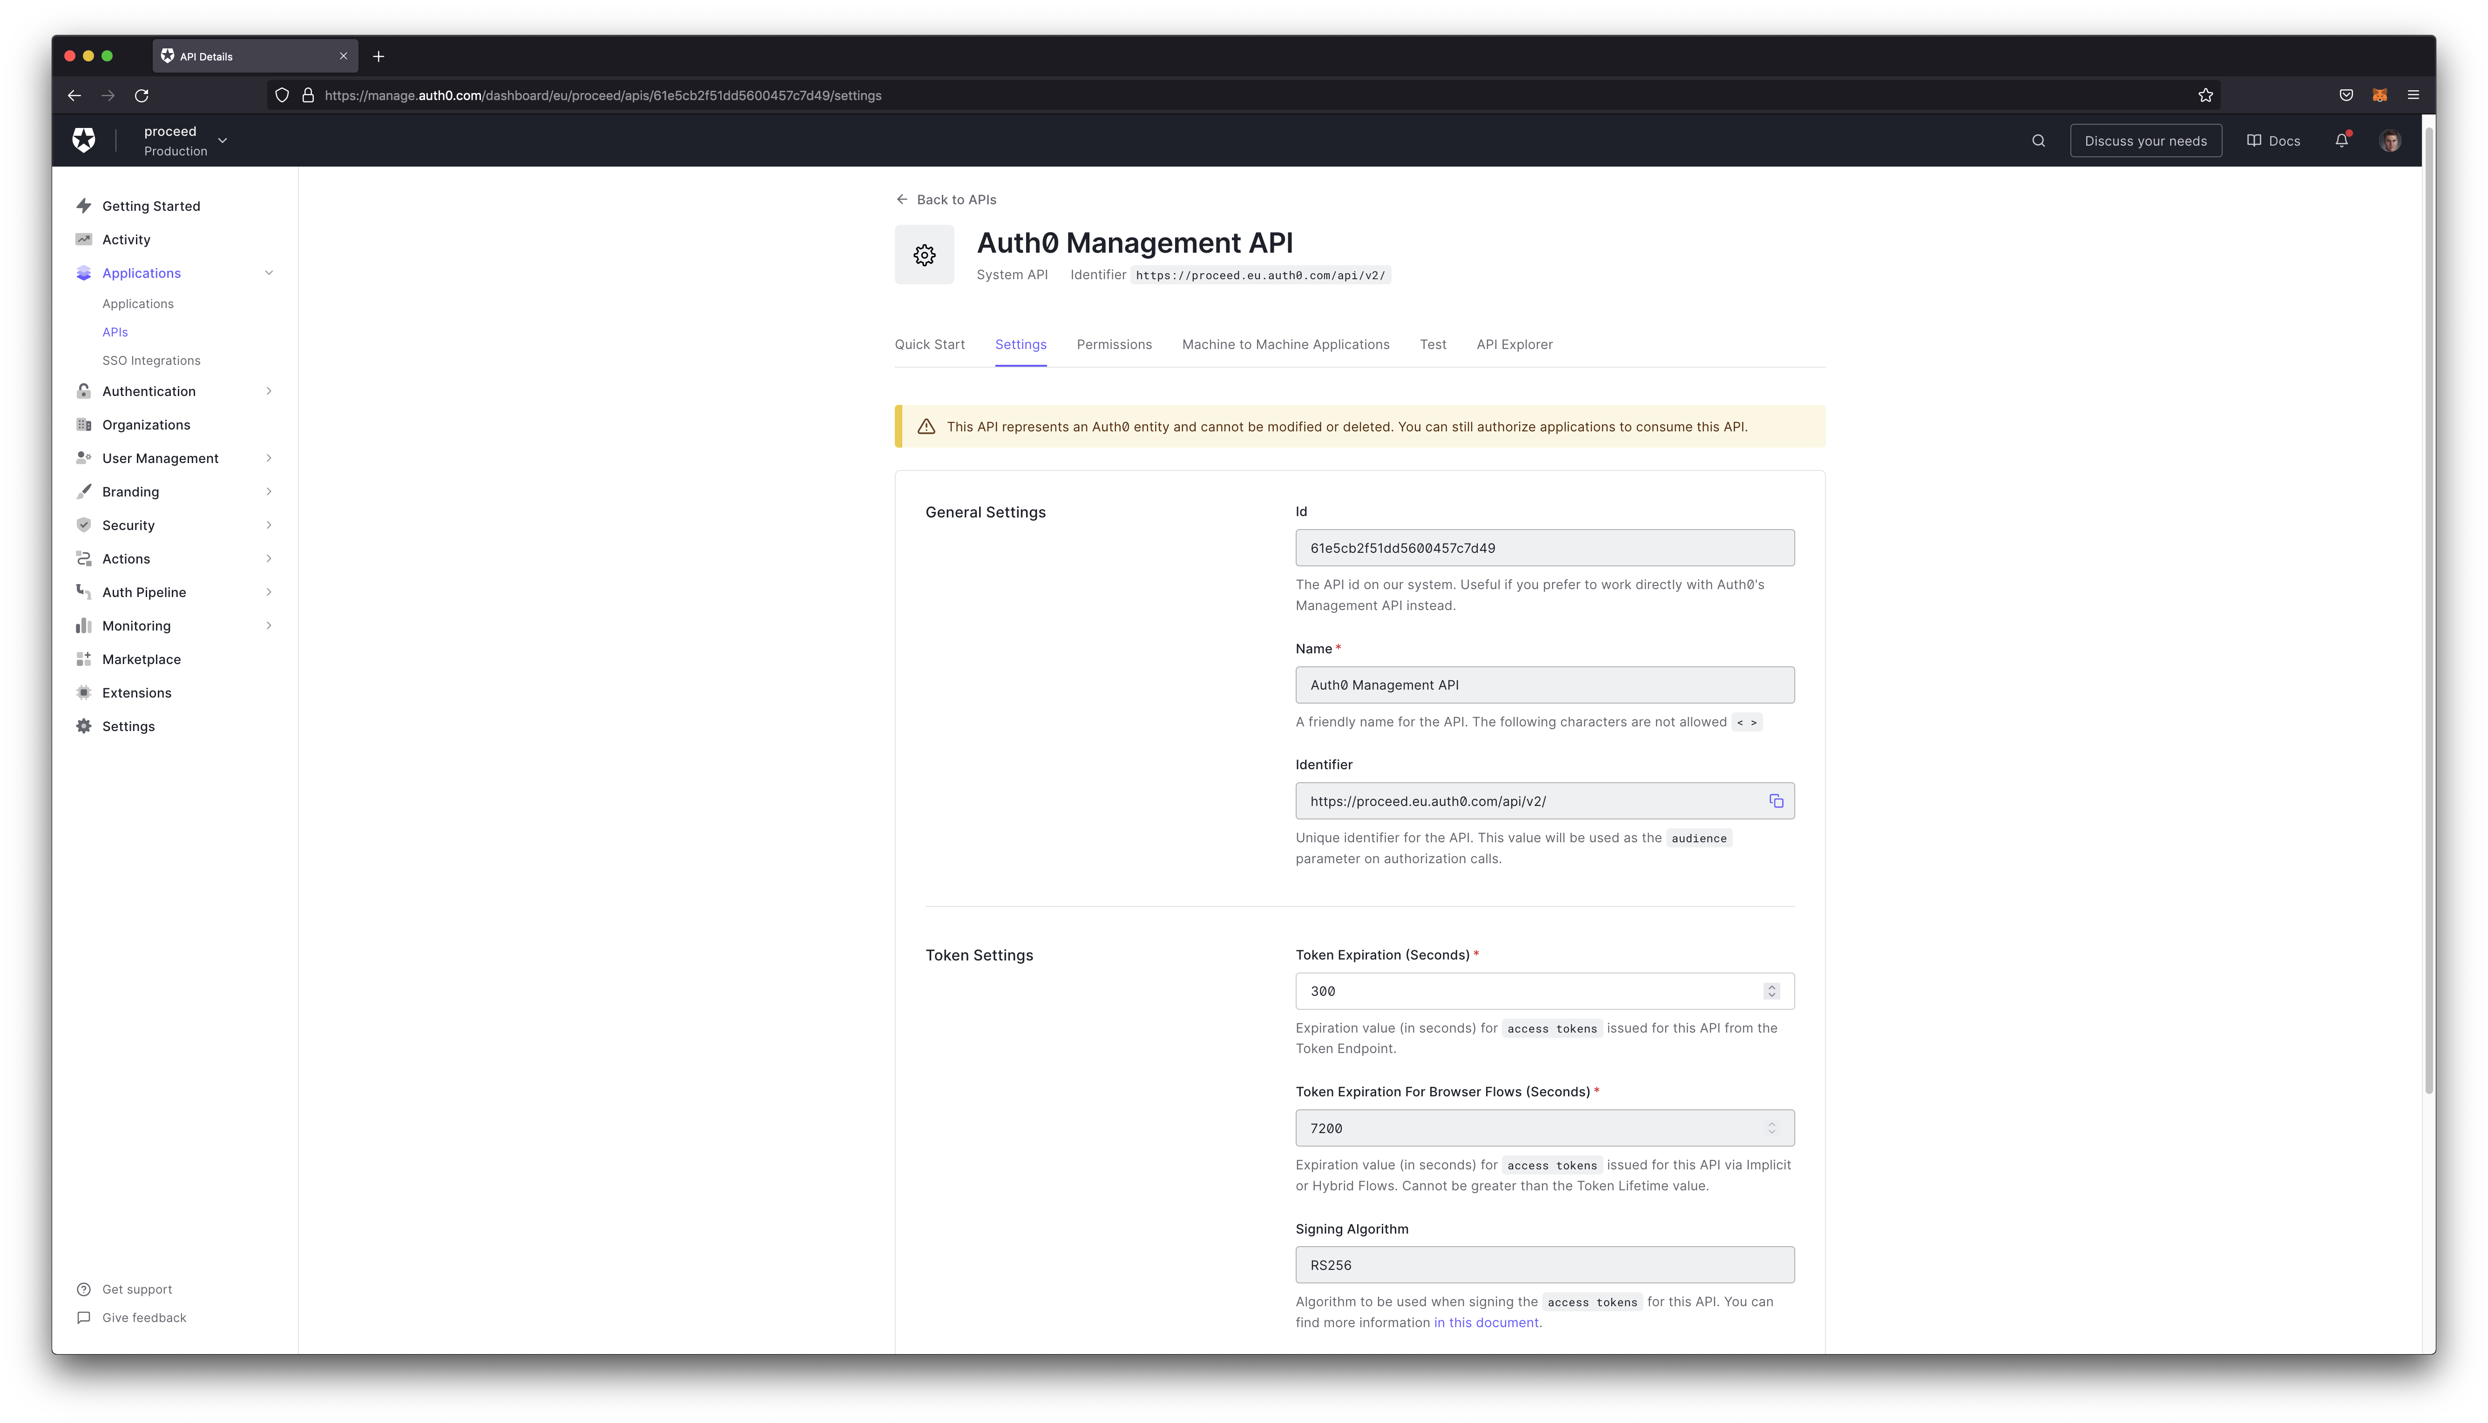The height and width of the screenshot is (1423, 2488).
Task: Expand the Auth Pipeline chevron
Action: (x=269, y=592)
